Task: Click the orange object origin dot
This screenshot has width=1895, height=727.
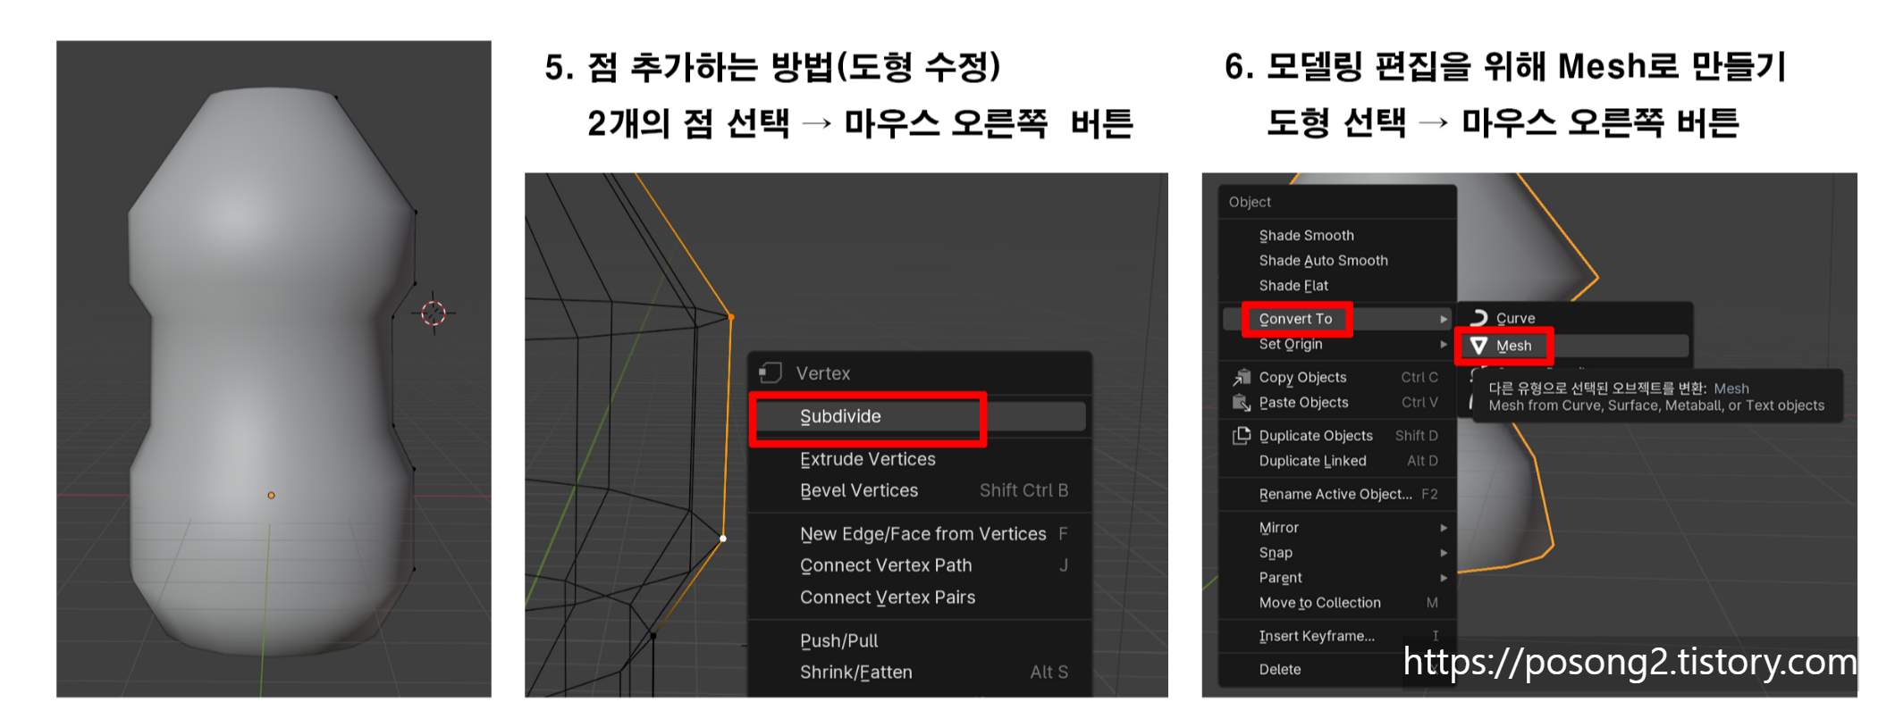Action: (271, 495)
